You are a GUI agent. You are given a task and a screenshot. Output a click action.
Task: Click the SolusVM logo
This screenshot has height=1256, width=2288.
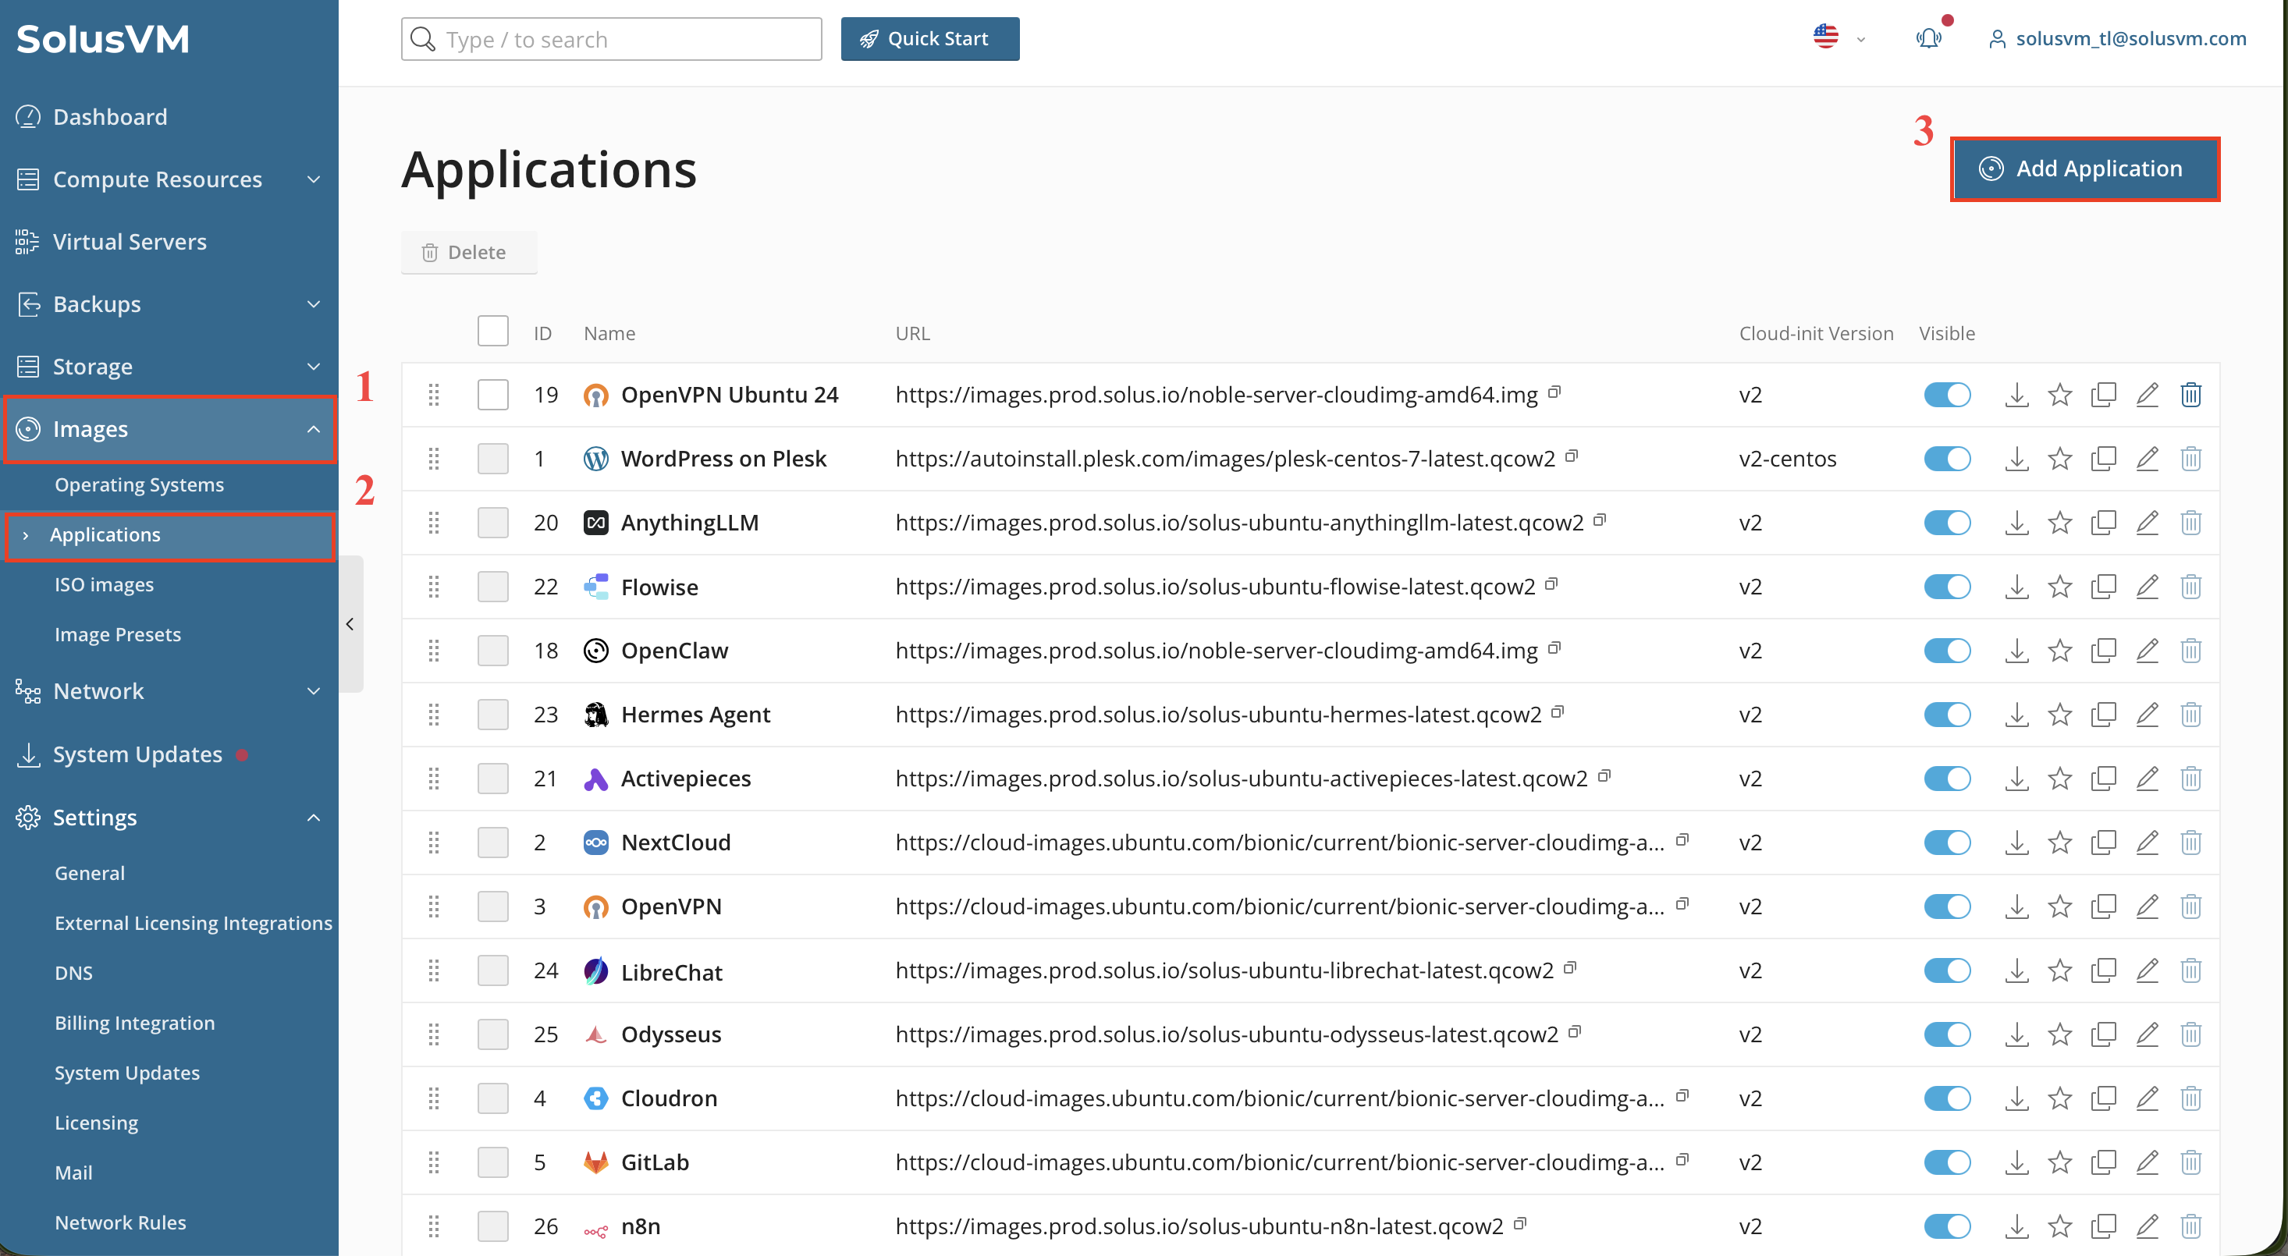click(103, 39)
